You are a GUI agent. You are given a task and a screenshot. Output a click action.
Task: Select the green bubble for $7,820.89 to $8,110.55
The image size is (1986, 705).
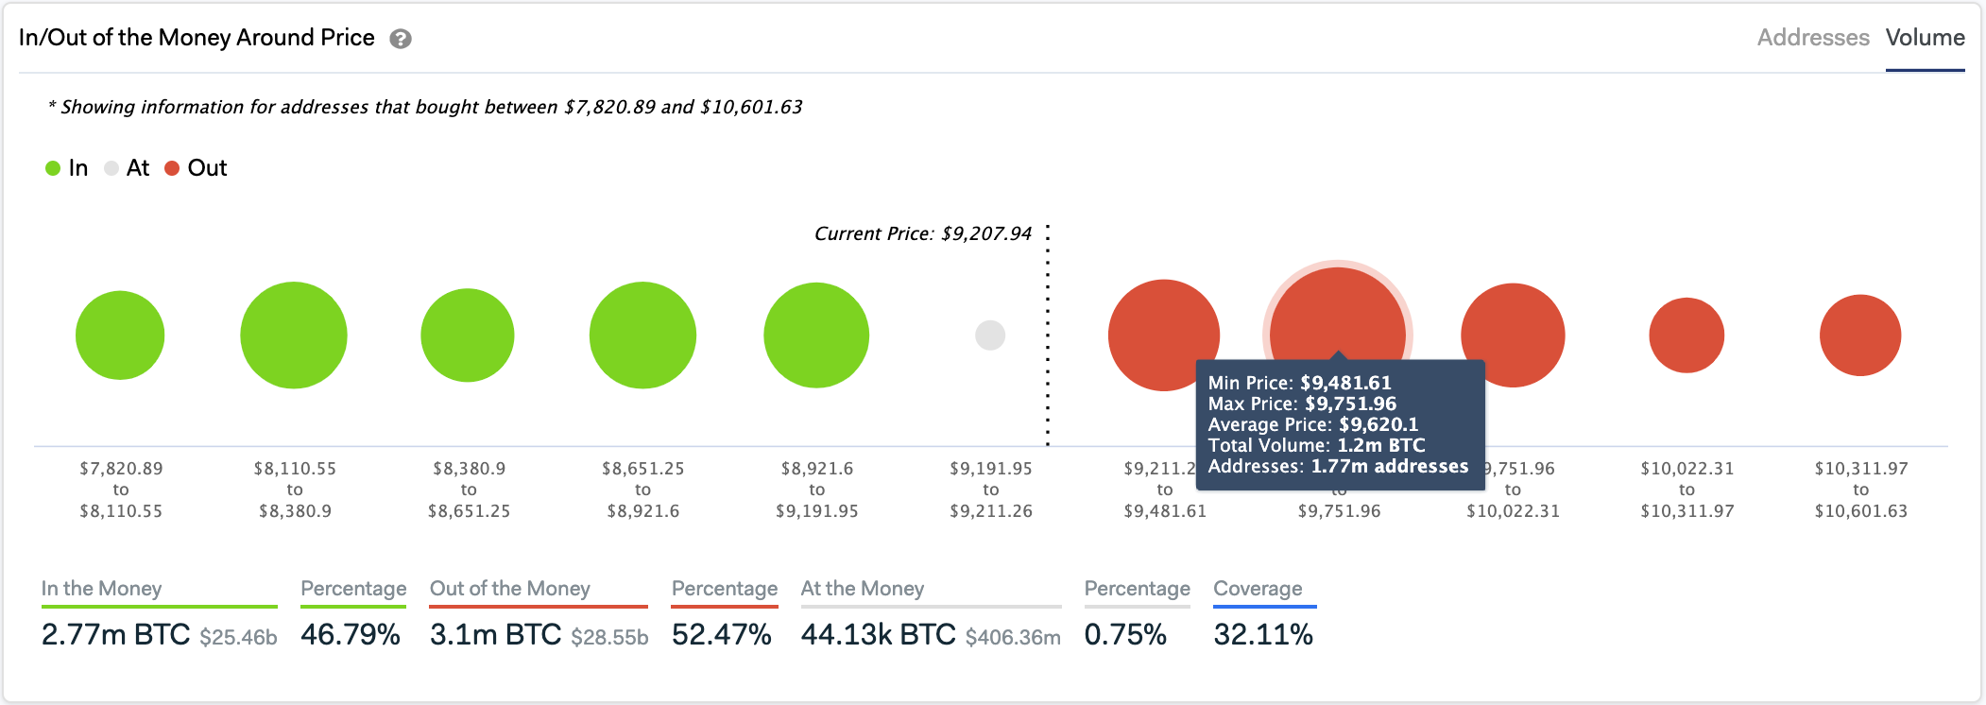click(x=119, y=334)
